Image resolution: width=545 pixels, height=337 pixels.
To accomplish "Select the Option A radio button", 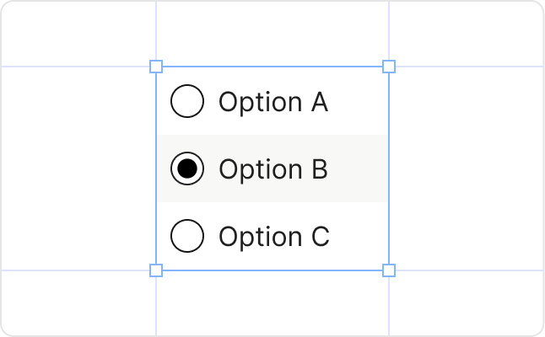I will 187,102.
